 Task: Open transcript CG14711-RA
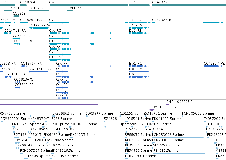coord(15,31)
